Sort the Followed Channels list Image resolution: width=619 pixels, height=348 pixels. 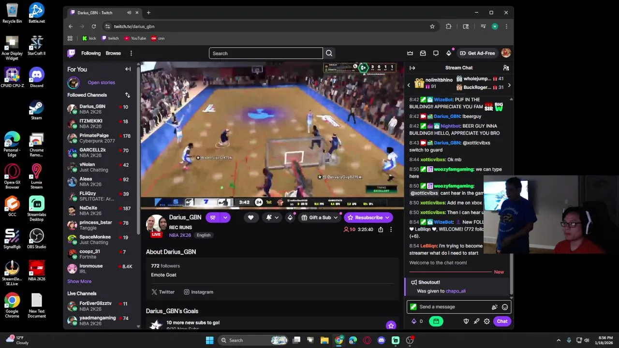(127, 95)
